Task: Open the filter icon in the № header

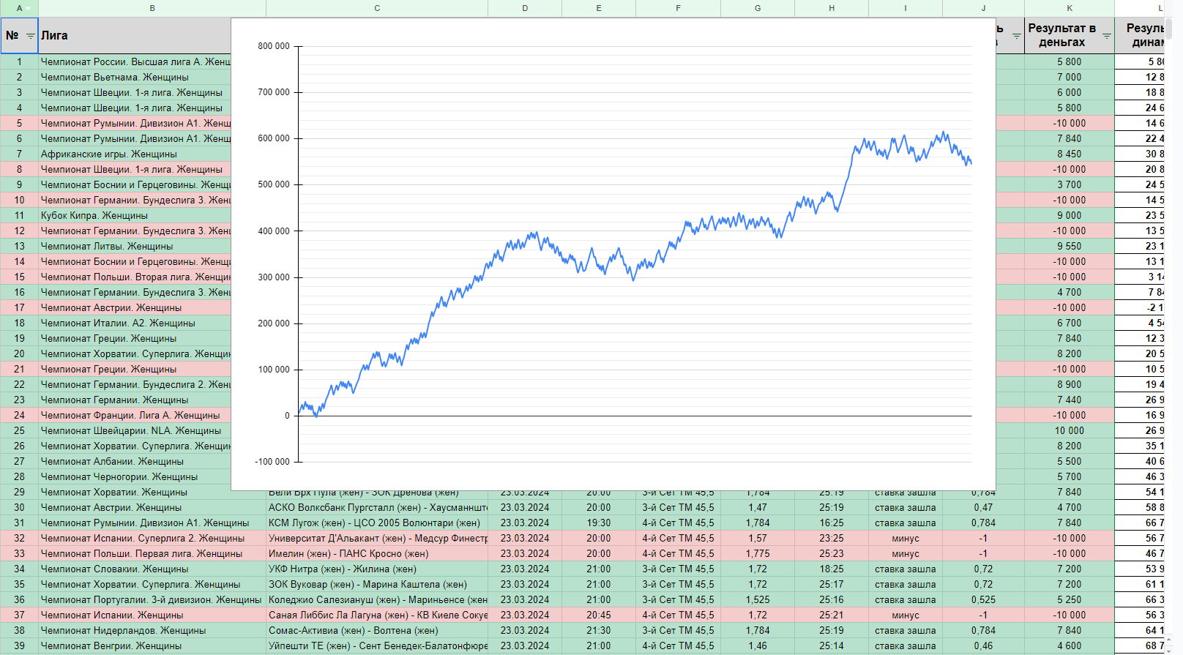Action: click(30, 36)
